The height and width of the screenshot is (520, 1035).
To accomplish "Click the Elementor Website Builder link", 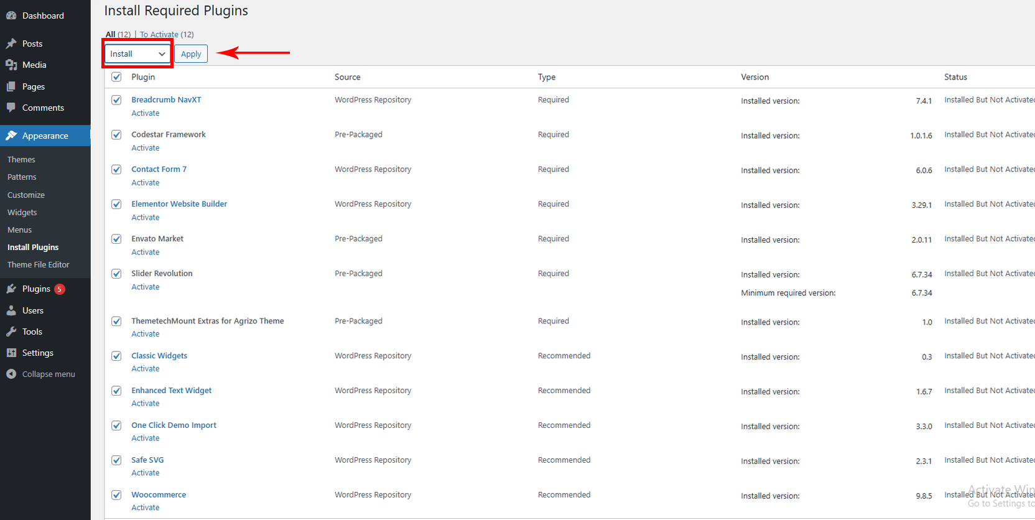I will [x=179, y=204].
